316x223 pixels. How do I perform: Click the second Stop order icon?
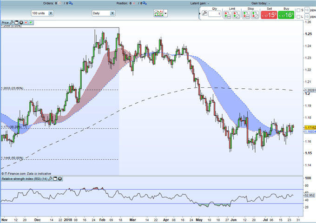[255, 15]
